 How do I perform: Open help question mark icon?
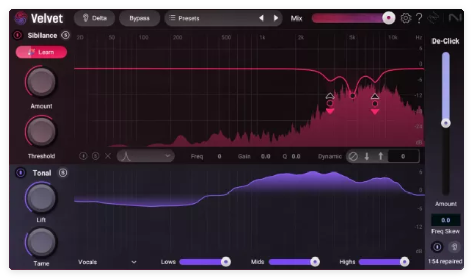point(419,18)
